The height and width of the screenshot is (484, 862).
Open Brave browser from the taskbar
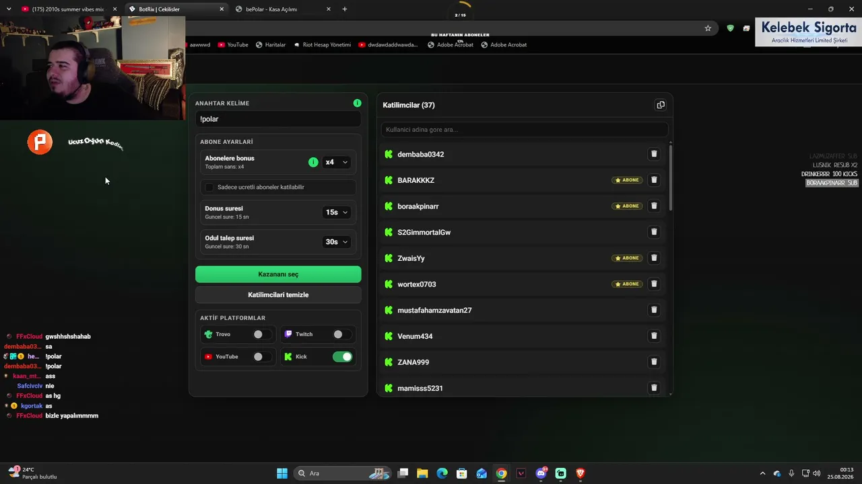(x=581, y=473)
